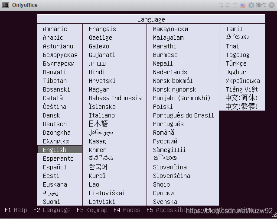Select Polski language
Image resolution: width=277 pixels, height=219 pixels.
tap(163, 107)
